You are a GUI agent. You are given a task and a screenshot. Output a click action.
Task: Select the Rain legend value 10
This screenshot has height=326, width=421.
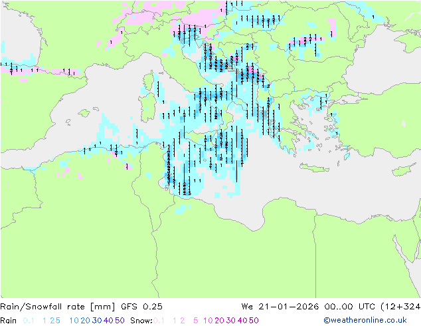click(x=74, y=321)
